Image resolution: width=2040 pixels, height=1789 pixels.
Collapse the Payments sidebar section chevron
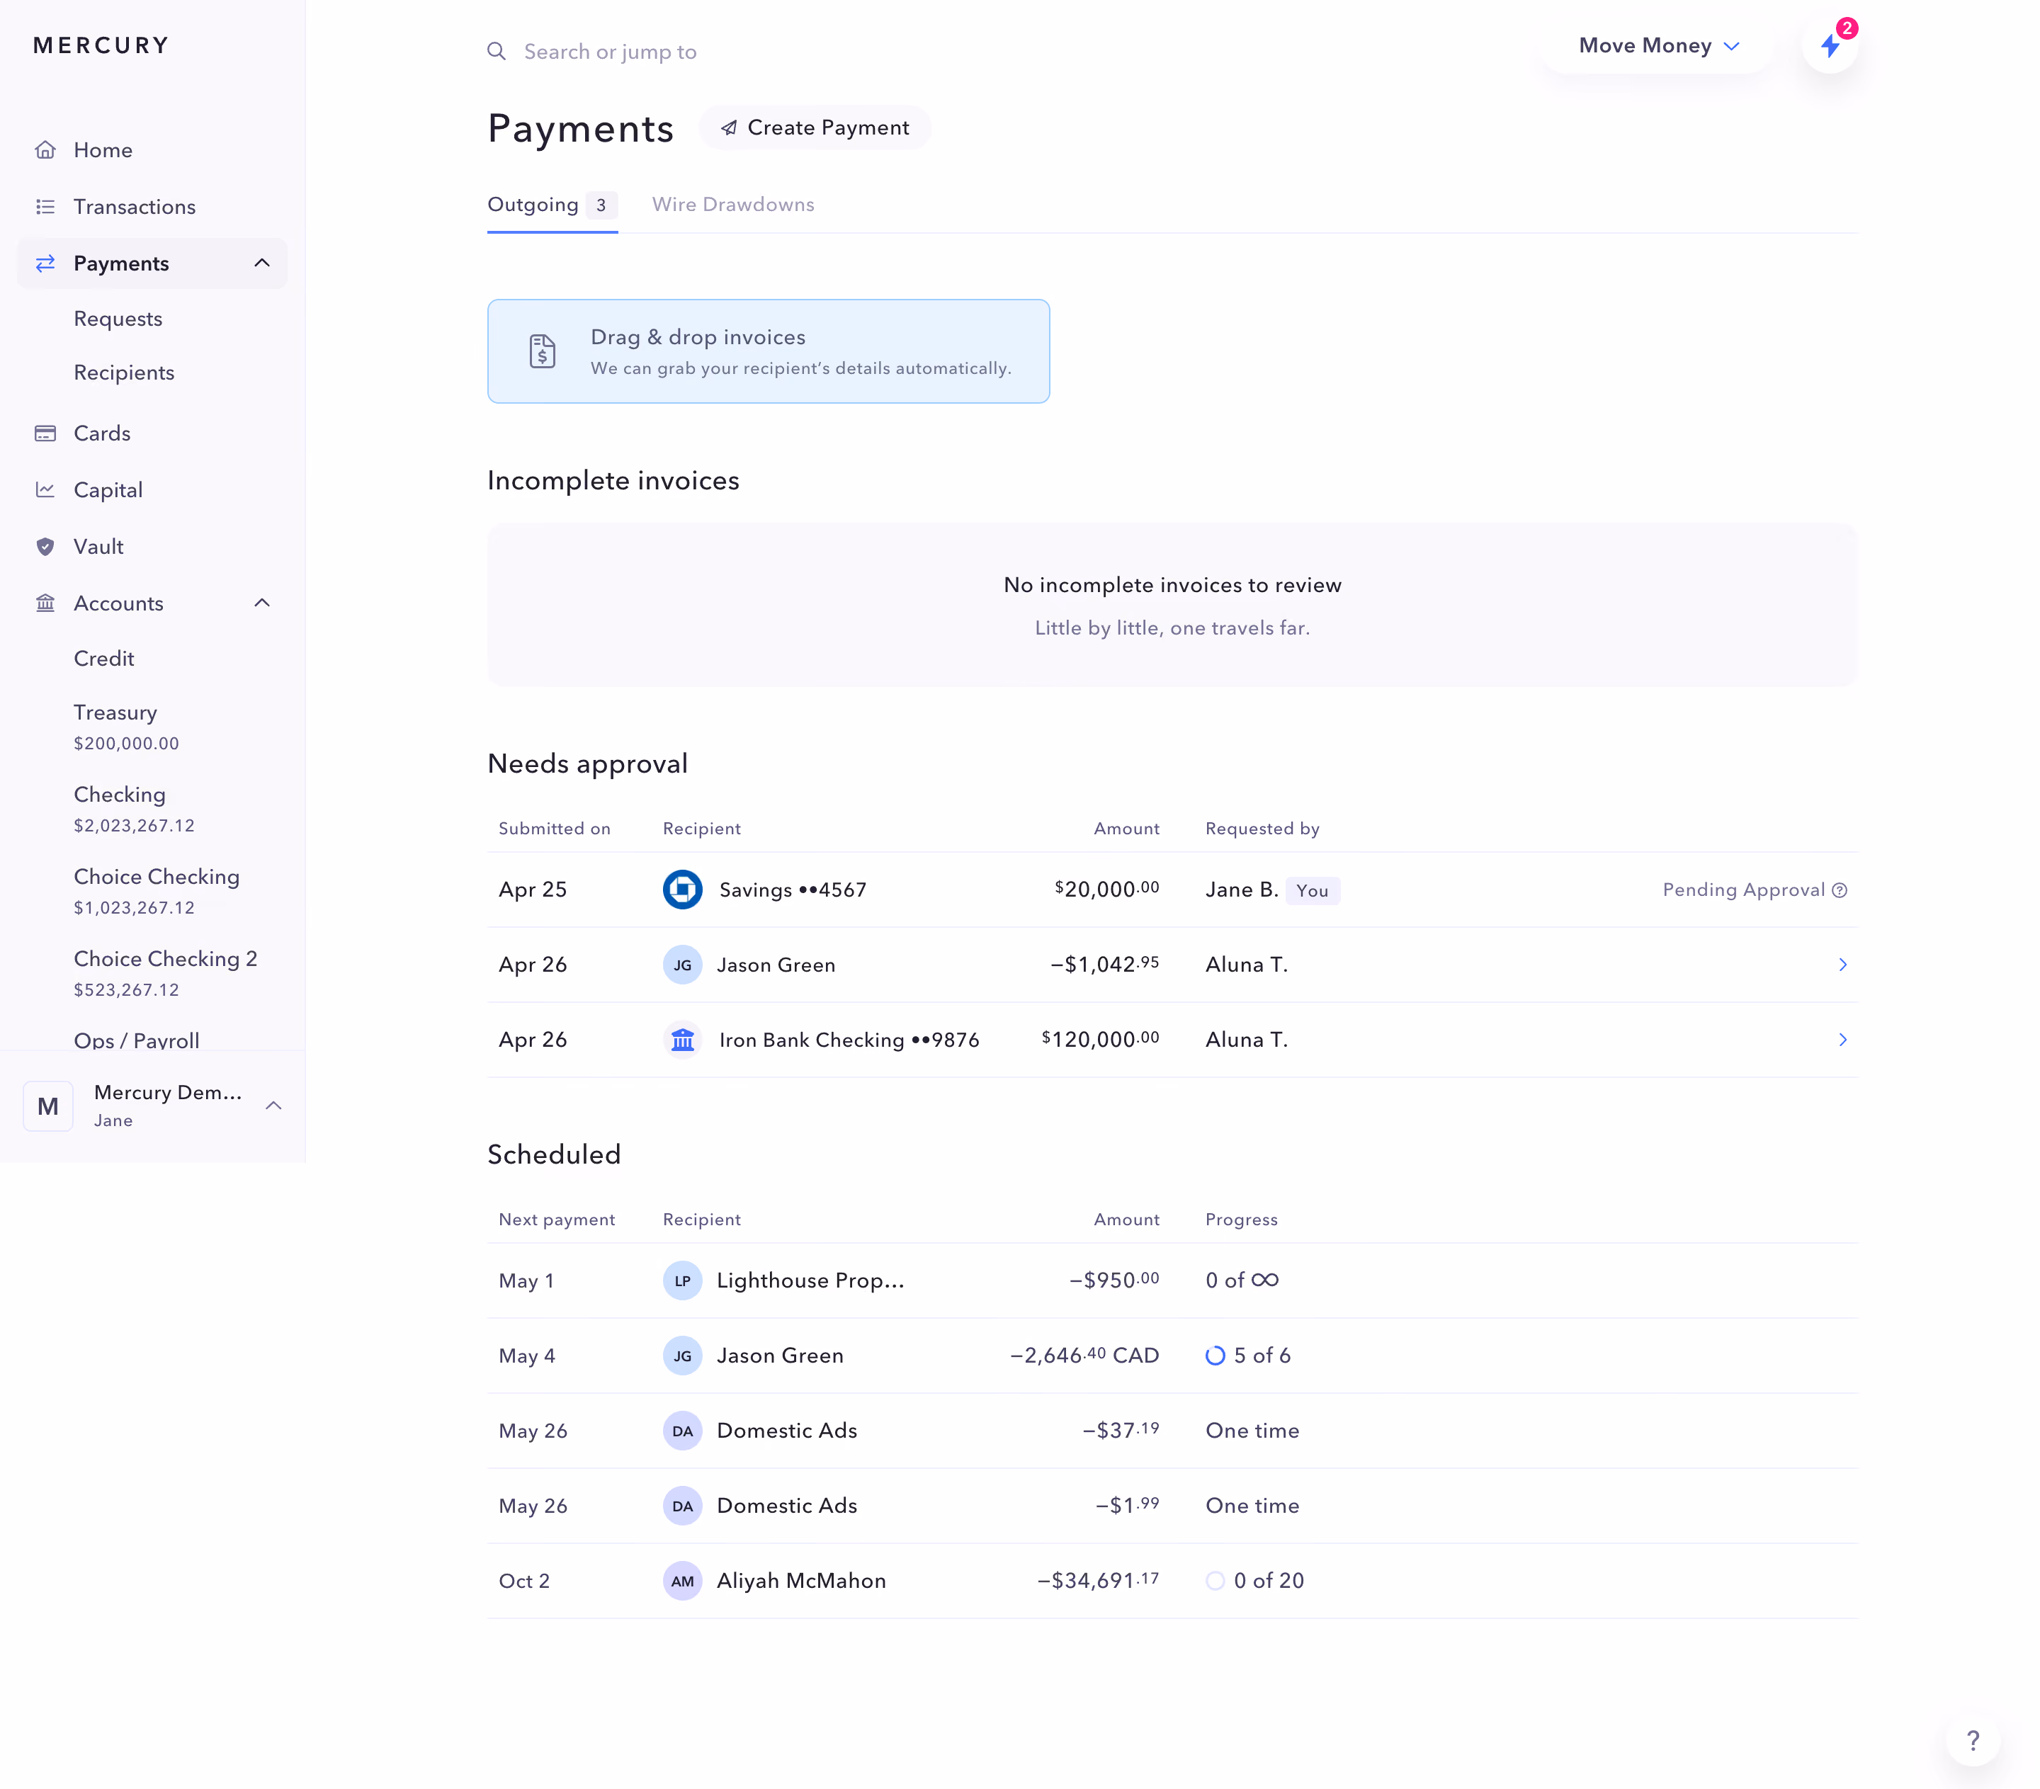point(263,263)
